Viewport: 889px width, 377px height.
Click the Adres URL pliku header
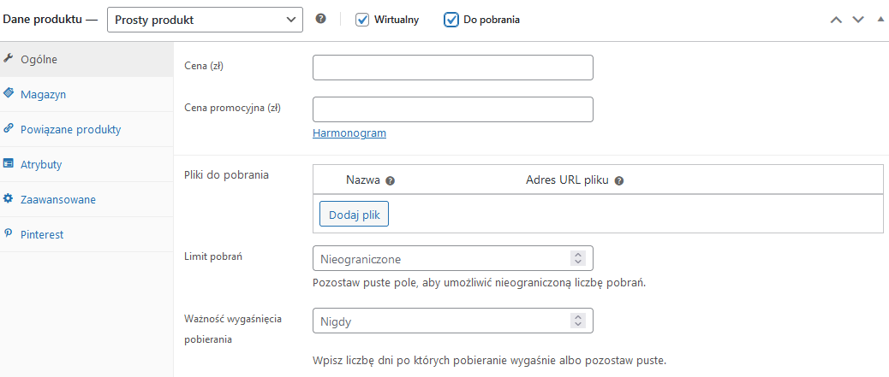pos(568,180)
